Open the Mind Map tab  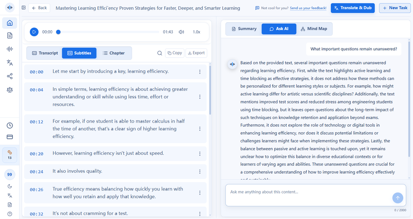coord(314,29)
